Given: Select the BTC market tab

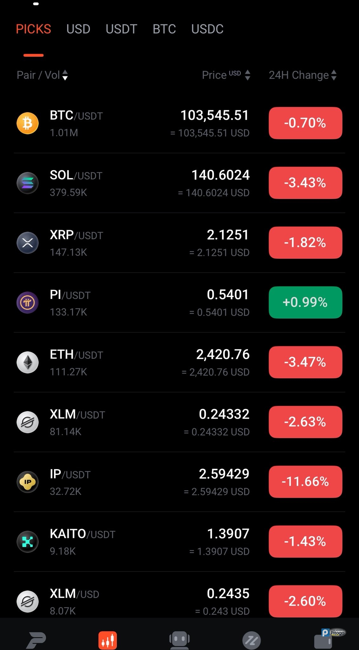Looking at the screenshot, I should [164, 29].
